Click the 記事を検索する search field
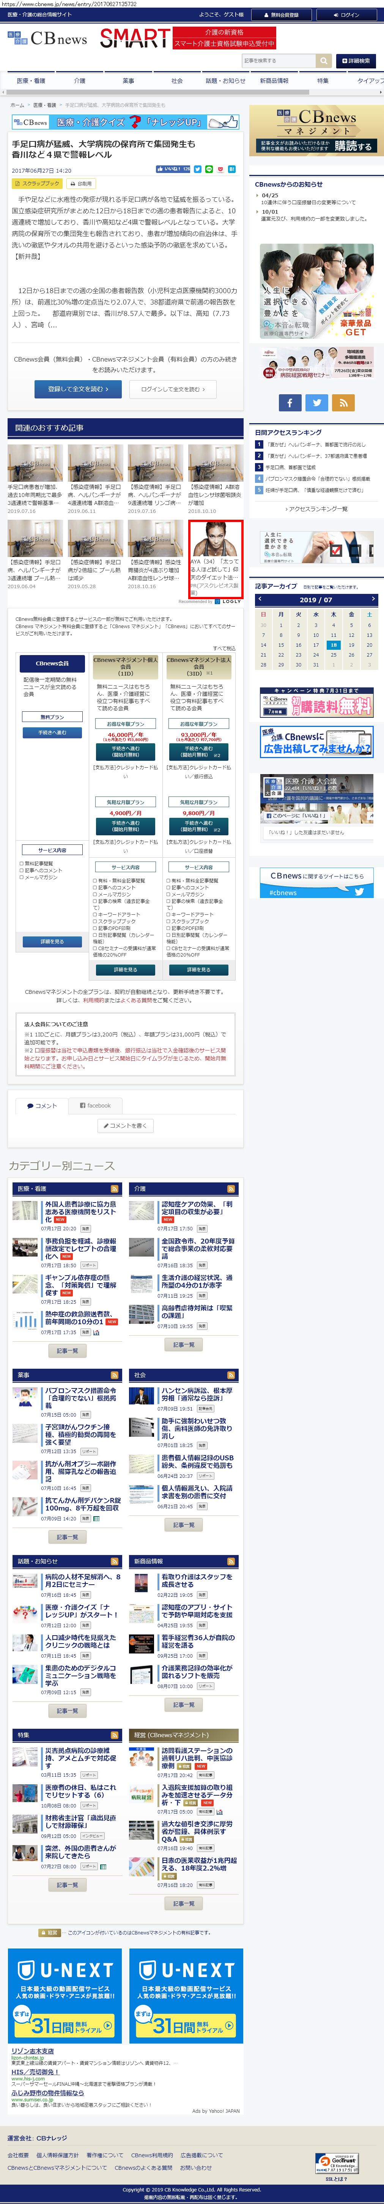 click(x=278, y=61)
